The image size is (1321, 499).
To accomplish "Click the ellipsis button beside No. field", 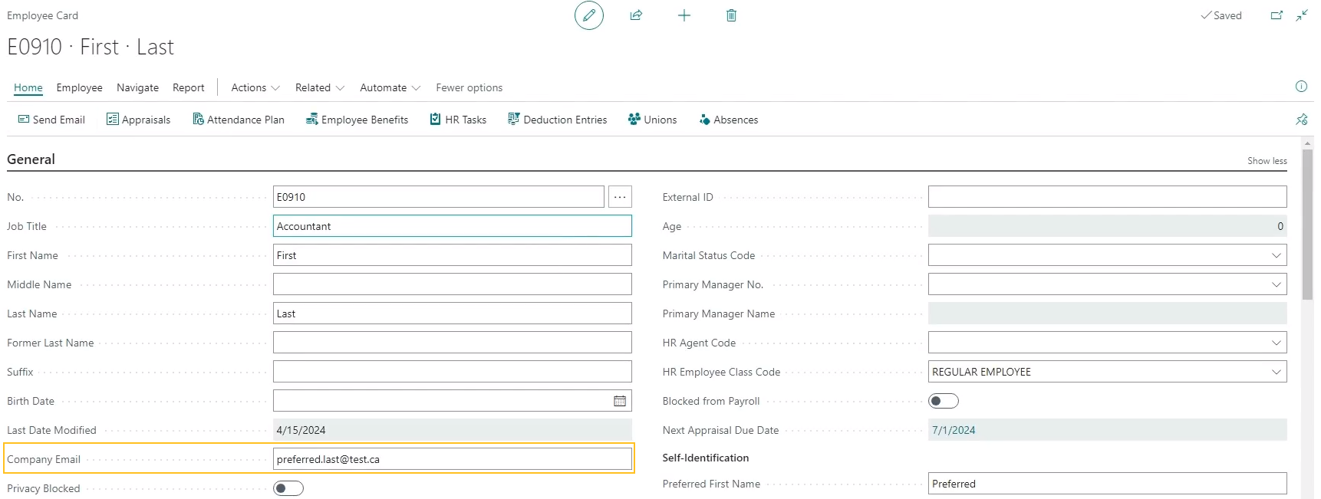I will [x=620, y=197].
